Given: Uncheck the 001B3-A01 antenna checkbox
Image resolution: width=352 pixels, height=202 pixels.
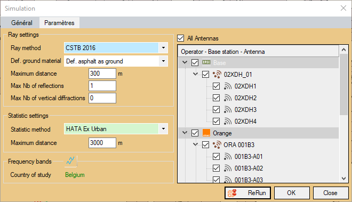Looking at the screenshot, I should tap(216, 157).
